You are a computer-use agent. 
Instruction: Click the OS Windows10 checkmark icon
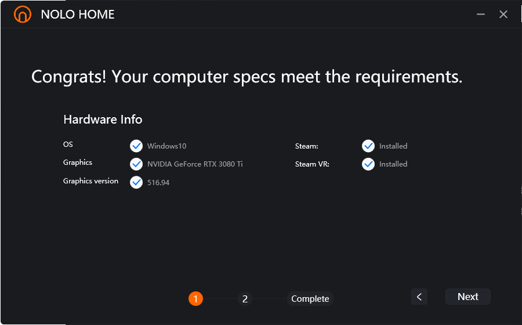click(136, 146)
